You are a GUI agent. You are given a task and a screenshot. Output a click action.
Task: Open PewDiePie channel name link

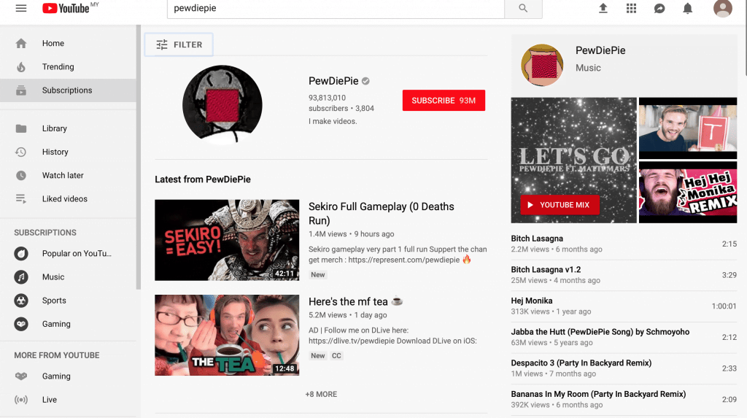[333, 81]
